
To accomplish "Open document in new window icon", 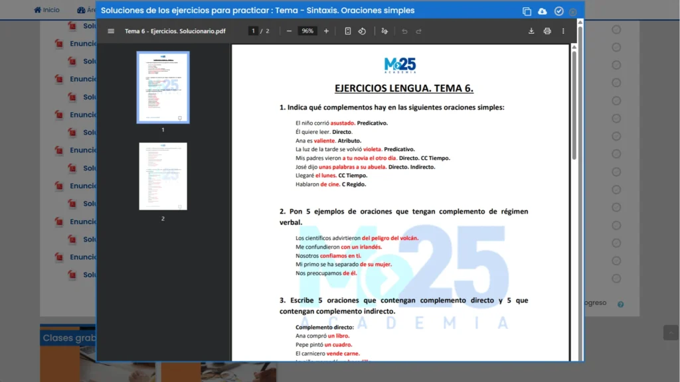I will [527, 11].
